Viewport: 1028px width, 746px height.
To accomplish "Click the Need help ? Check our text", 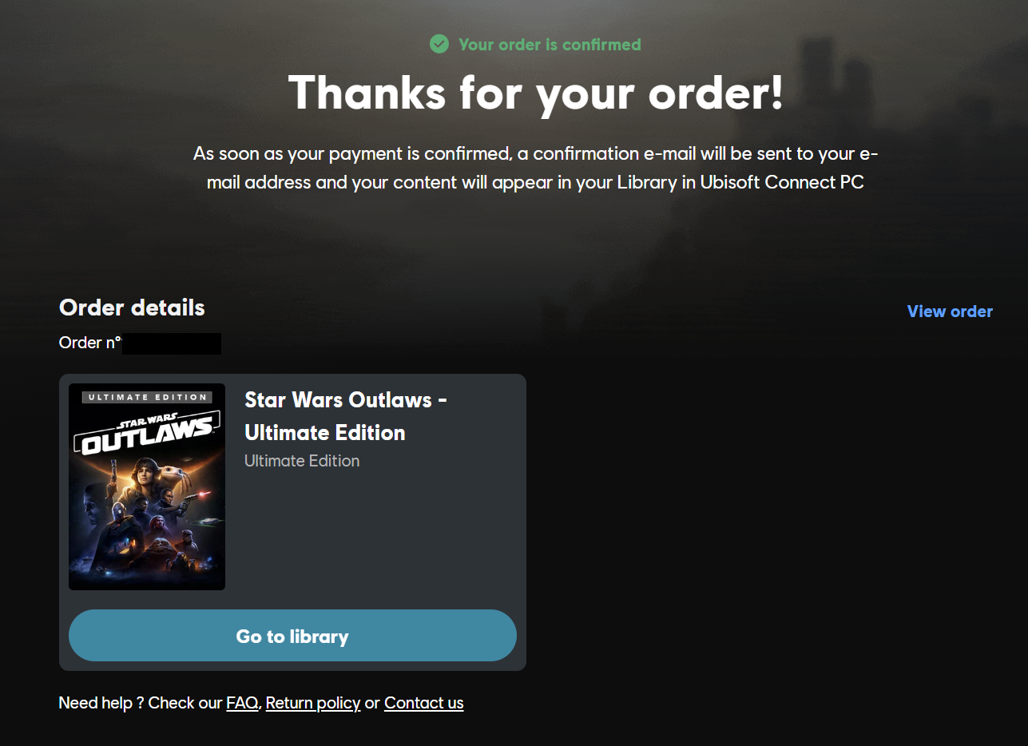I will coord(141,703).
